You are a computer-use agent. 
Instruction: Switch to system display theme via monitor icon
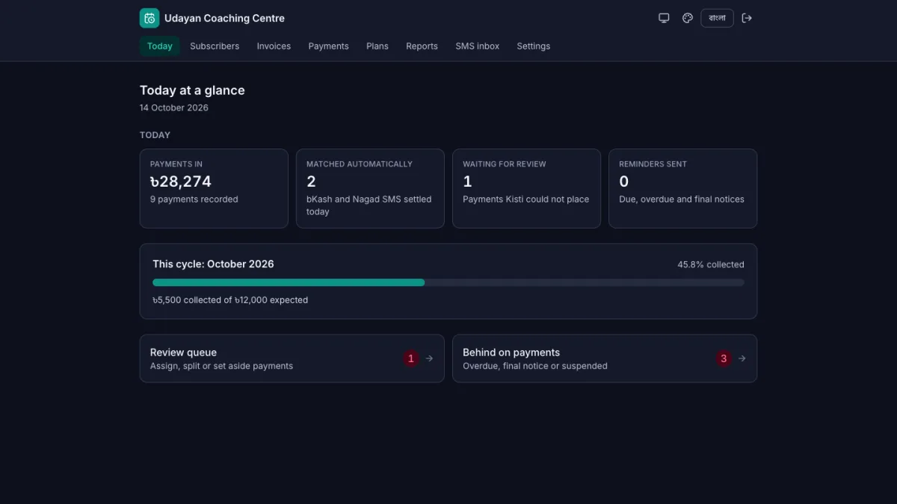(x=664, y=18)
